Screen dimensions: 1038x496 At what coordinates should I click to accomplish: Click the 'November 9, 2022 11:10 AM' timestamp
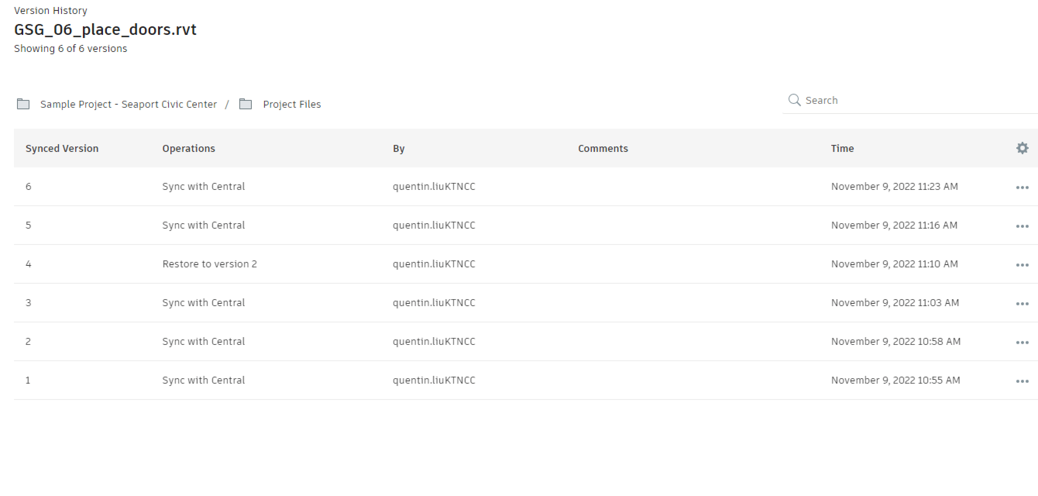tap(895, 264)
